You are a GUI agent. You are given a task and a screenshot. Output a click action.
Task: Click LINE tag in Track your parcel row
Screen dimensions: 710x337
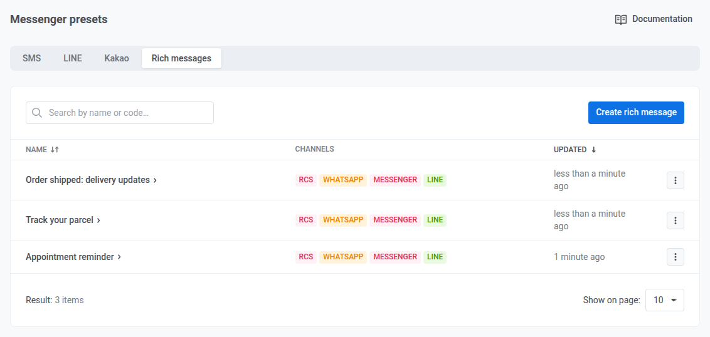pyautogui.click(x=435, y=220)
